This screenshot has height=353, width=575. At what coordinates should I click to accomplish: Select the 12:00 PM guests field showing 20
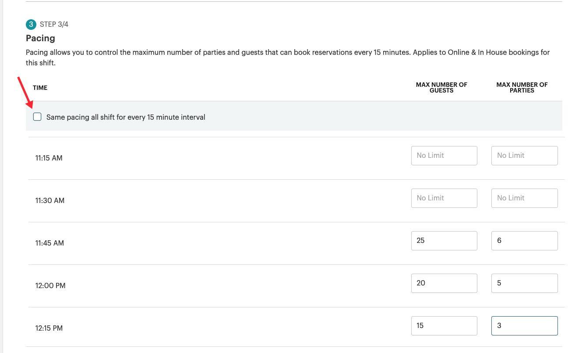pos(444,283)
